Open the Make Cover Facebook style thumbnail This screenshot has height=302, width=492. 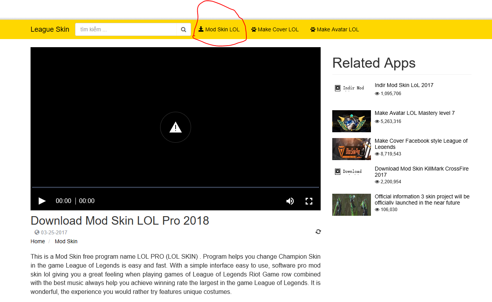click(x=351, y=149)
